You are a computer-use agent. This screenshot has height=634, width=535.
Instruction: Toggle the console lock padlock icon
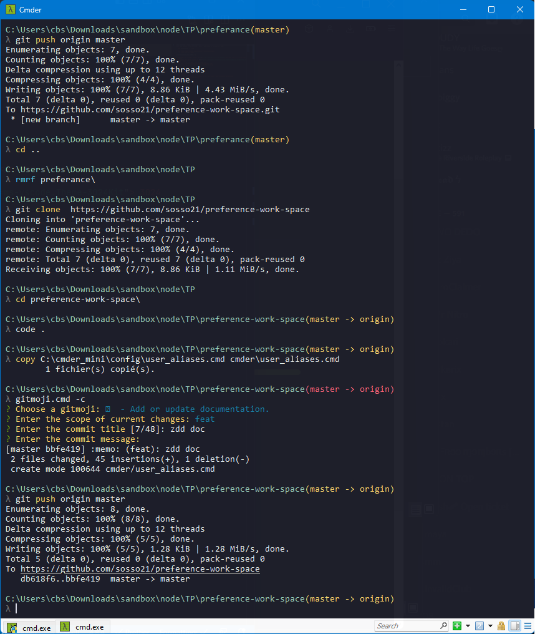click(x=501, y=626)
